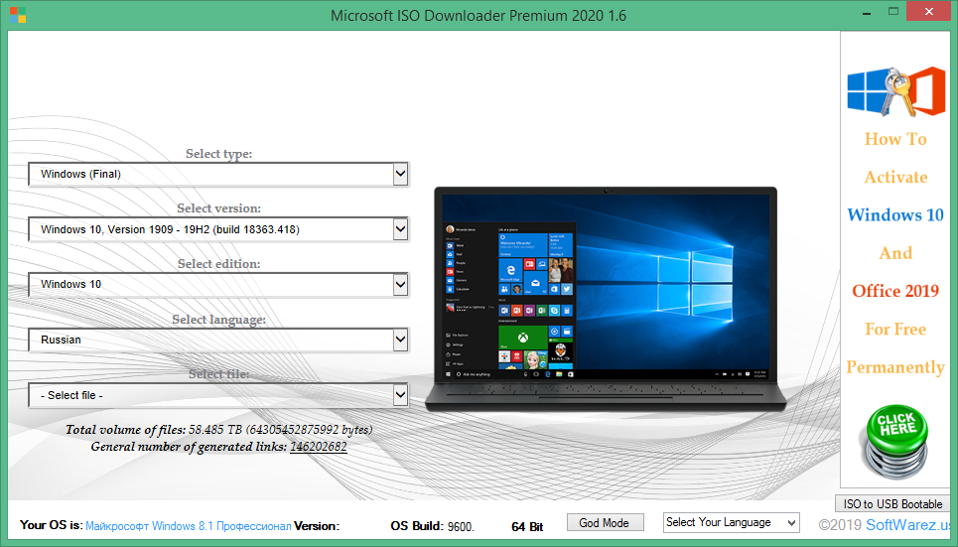The height and width of the screenshot is (547, 958).
Task: Click the '64 Bit' status text
Action: (x=527, y=526)
